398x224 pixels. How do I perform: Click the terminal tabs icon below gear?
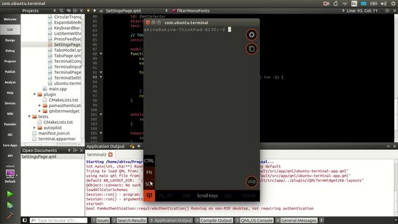pos(251,49)
